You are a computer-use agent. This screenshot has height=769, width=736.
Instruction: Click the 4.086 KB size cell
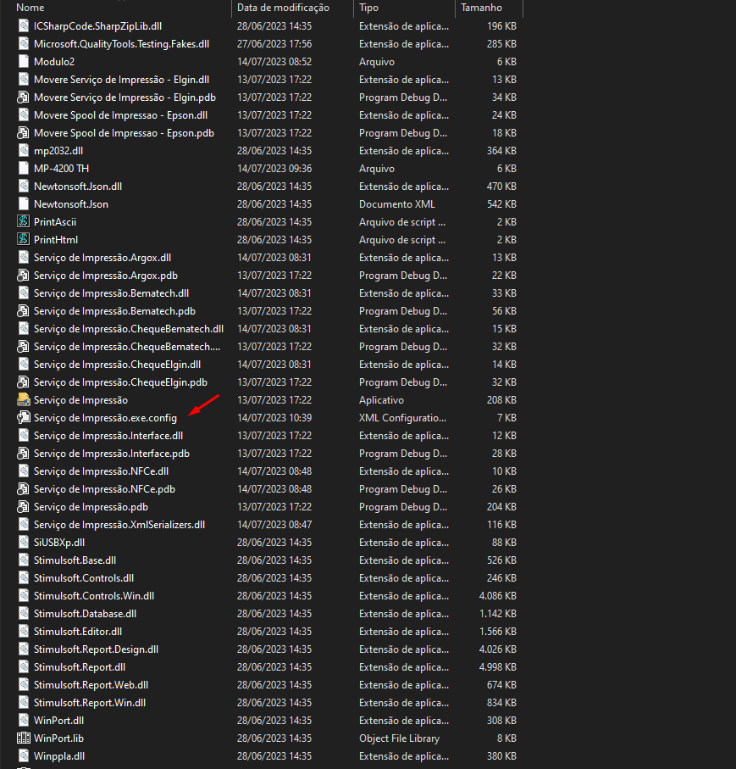[x=498, y=596]
